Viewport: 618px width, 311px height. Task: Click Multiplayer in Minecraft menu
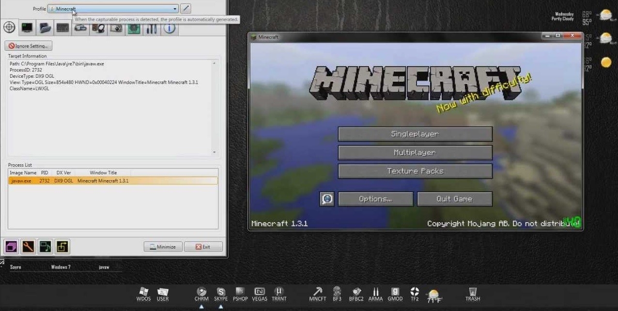(415, 153)
